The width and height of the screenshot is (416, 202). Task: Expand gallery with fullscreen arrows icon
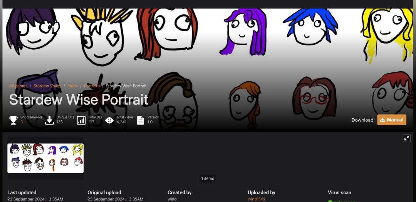406,138
